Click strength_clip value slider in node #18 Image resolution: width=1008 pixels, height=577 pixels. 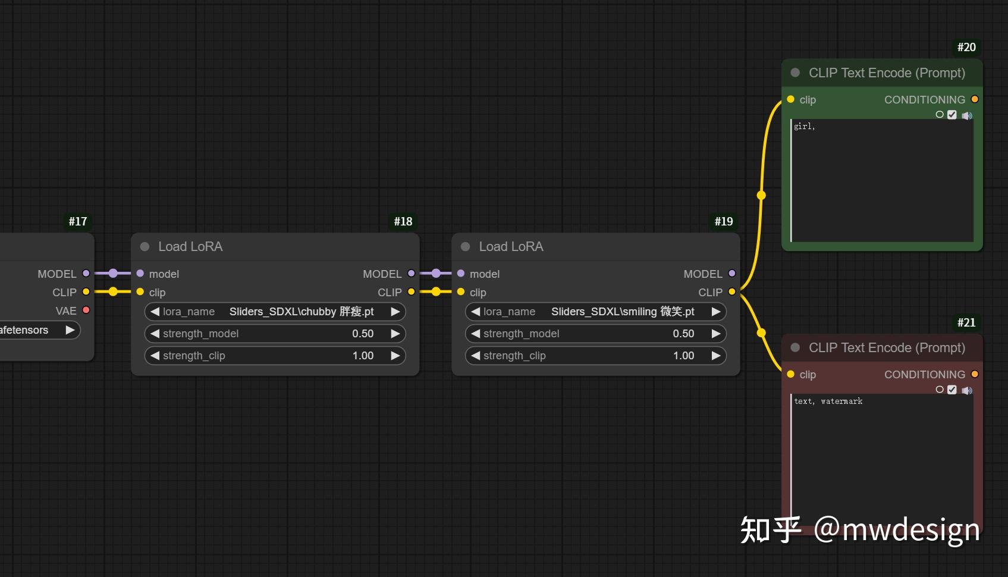(275, 356)
